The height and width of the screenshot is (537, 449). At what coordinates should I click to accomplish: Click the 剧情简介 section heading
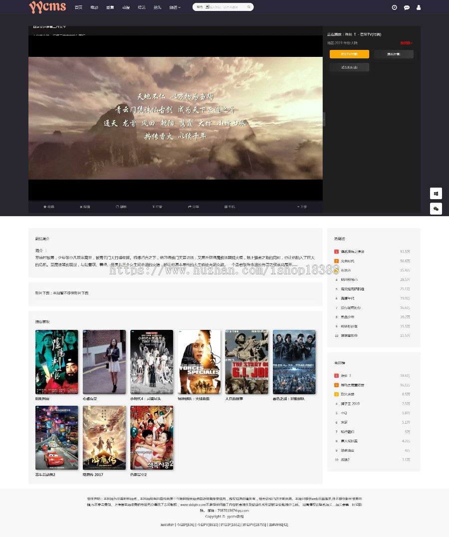42,239
